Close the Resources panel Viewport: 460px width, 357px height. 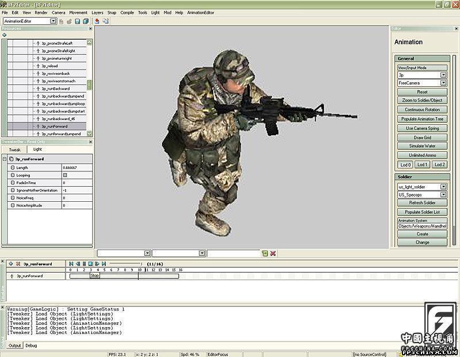coord(90,28)
